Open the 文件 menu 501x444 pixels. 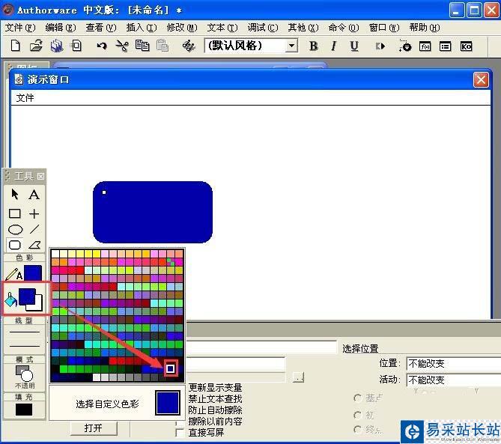click(x=19, y=28)
